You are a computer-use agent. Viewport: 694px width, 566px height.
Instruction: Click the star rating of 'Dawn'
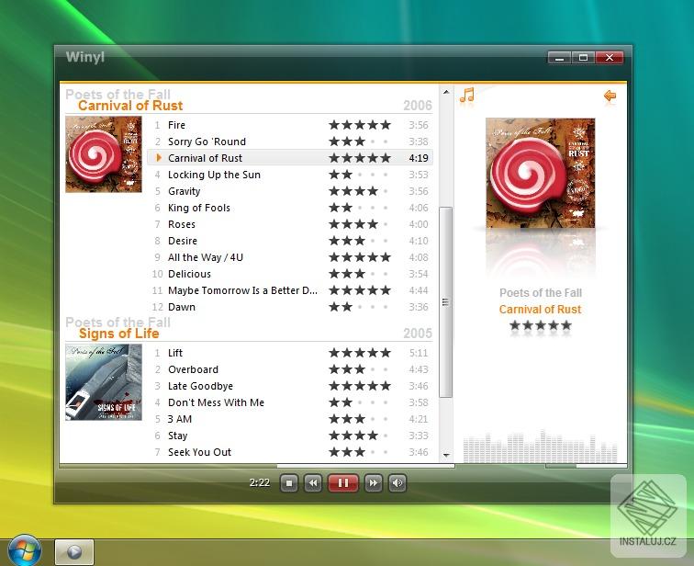(360, 307)
